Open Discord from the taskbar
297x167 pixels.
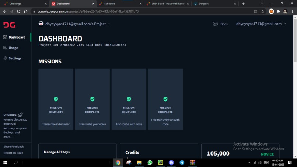[x=171, y=163]
